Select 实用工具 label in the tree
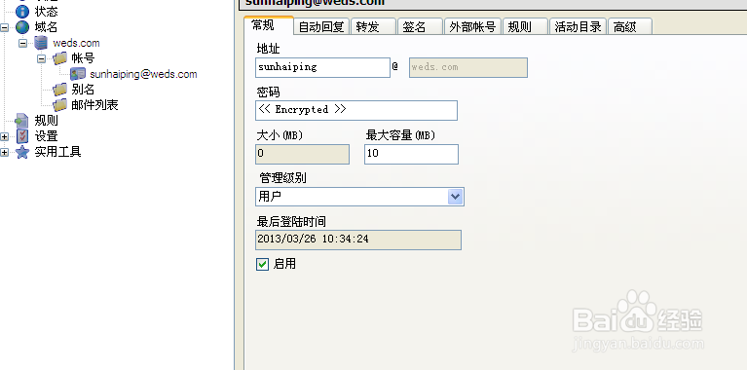Screen dimensions: 747x370 click(x=58, y=152)
